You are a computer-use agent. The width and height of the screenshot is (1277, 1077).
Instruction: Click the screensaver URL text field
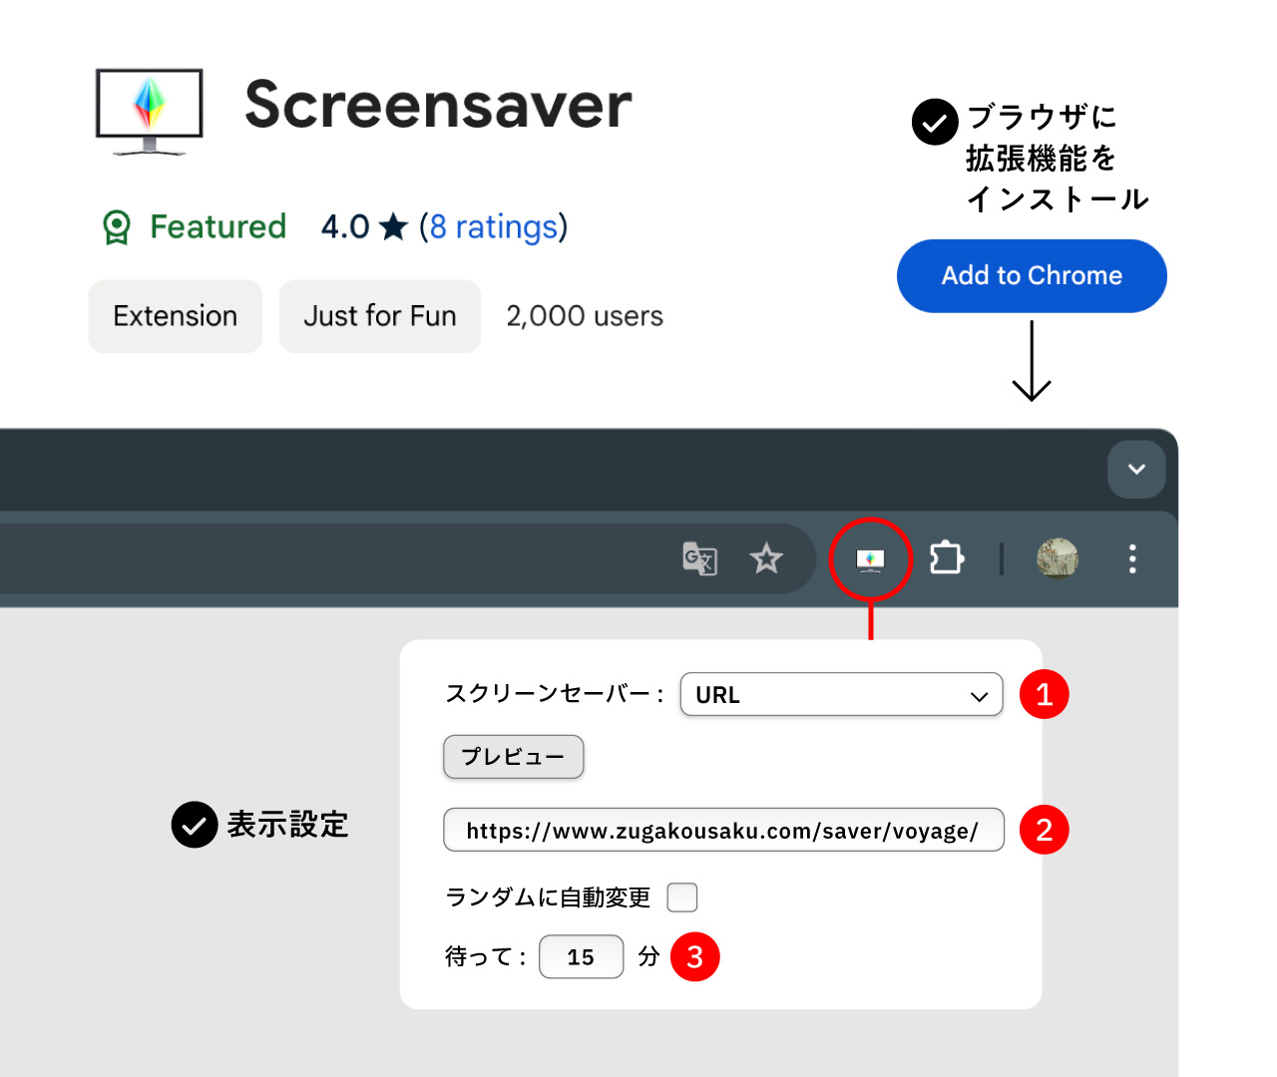coord(723,830)
